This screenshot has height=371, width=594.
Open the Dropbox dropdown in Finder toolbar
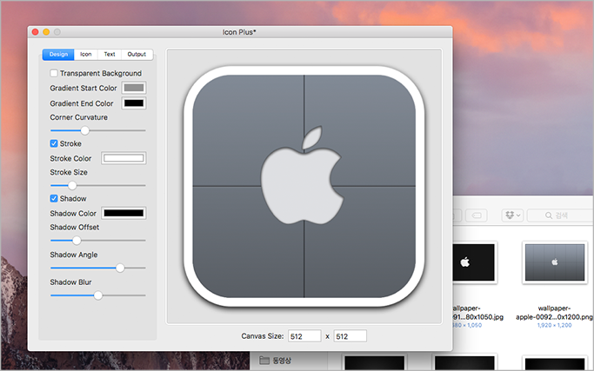click(x=513, y=215)
